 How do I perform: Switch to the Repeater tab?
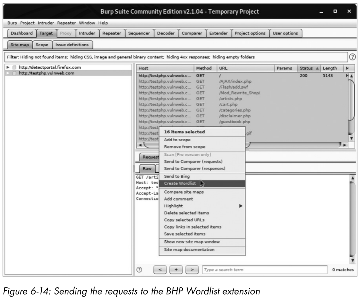point(112,33)
